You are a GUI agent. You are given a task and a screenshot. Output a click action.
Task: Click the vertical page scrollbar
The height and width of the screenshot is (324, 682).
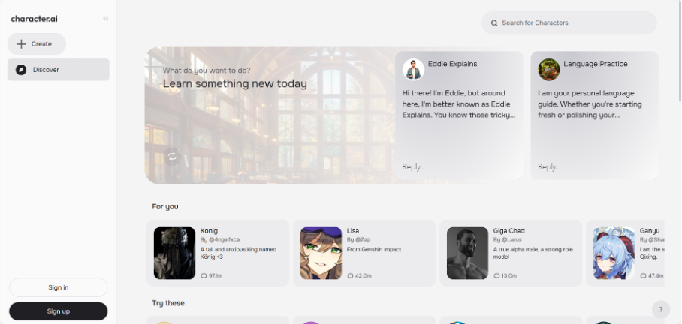[x=680, y=51]
